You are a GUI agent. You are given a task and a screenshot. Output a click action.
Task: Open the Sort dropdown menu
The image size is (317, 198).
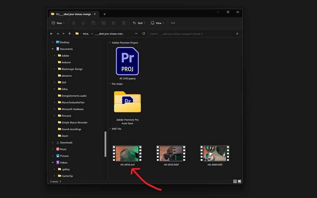139,23
